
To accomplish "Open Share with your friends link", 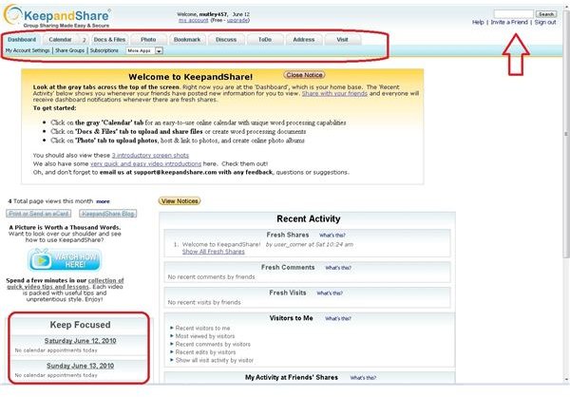I will pyautogui.click(x=334, y=93).
